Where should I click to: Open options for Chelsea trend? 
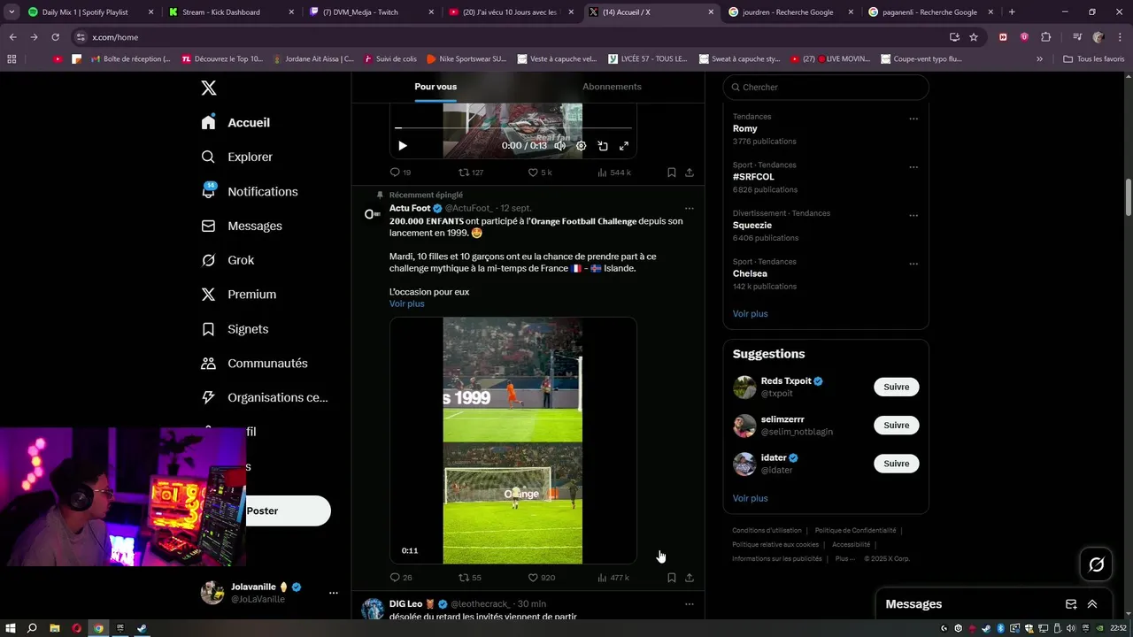(x=913, y=264)
